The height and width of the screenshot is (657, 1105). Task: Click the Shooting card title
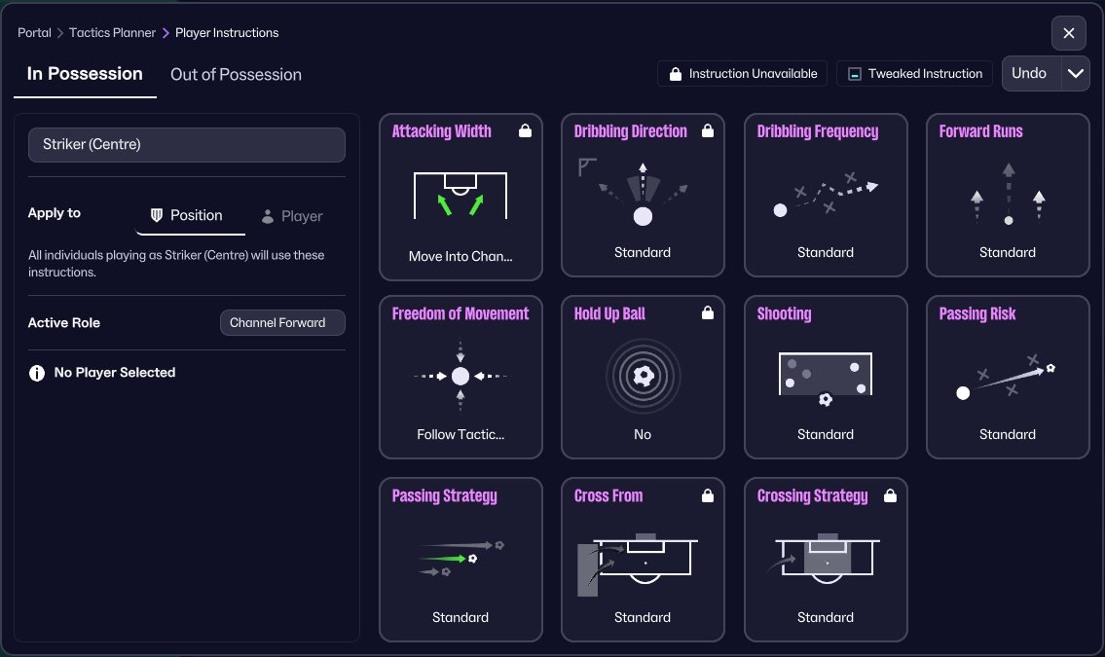pyautogui.click(x=784, y=314)
